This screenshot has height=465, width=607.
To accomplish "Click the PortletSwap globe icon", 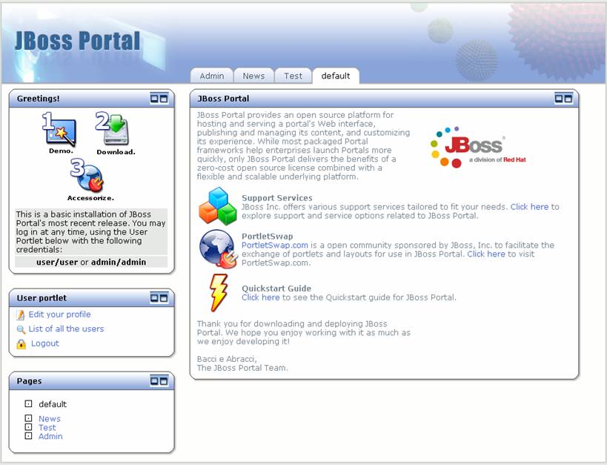I will [218, 248].
